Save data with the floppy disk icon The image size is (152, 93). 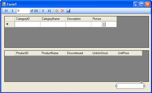point(68,11)
